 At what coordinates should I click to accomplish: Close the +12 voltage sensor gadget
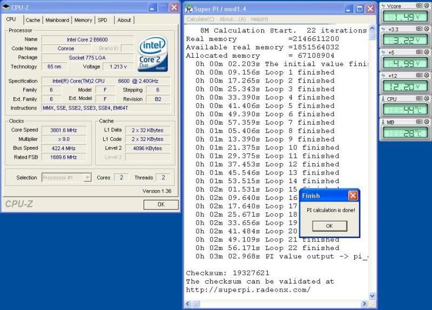pos(426,75)
